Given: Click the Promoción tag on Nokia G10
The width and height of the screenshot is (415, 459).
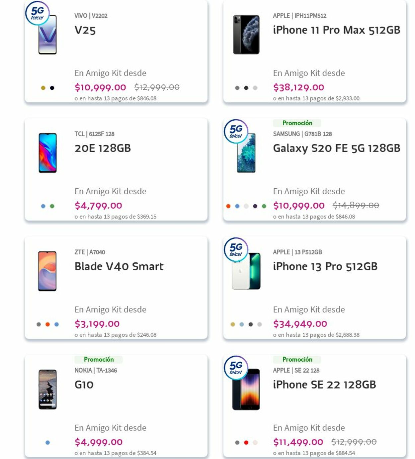Looking at the screenshot, I should [99, 359].
